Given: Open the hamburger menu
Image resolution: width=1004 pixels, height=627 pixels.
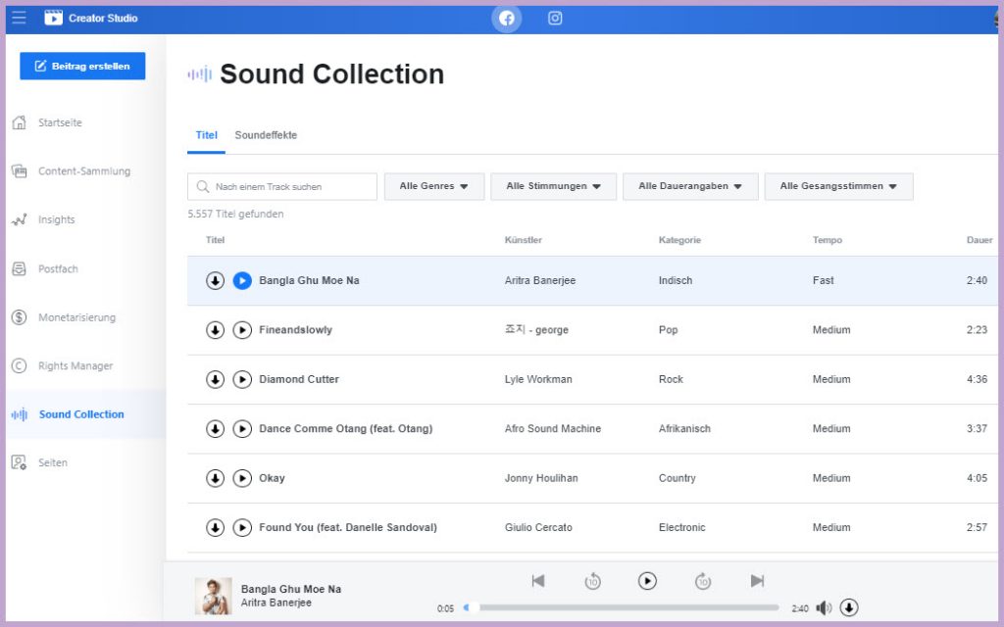Looking at the screenshot, I should [20, 18].
